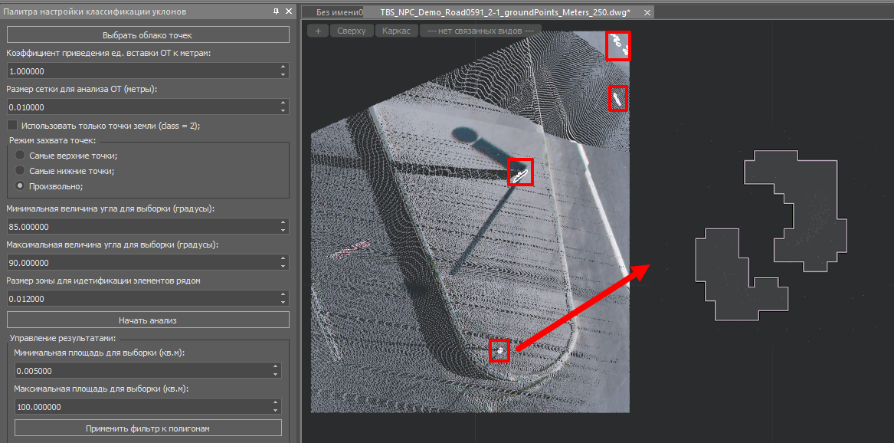Click 'Выбрать облако точек' button
The width and height of the screenshot is (894, 443).
(x=148, y=34)
